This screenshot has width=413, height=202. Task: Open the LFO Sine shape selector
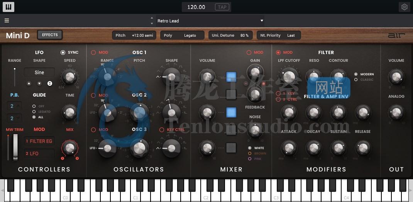[x=39, y=72]
